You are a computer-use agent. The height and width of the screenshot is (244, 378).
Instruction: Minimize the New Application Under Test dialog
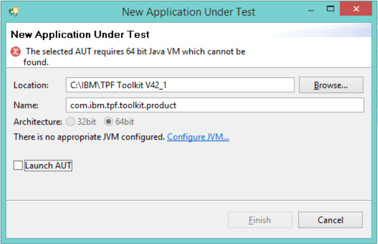(x=311, y=10)
